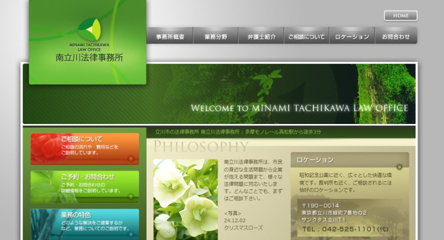Open the 事務所概要 menu item
The image size is (444, 240).
170,37
